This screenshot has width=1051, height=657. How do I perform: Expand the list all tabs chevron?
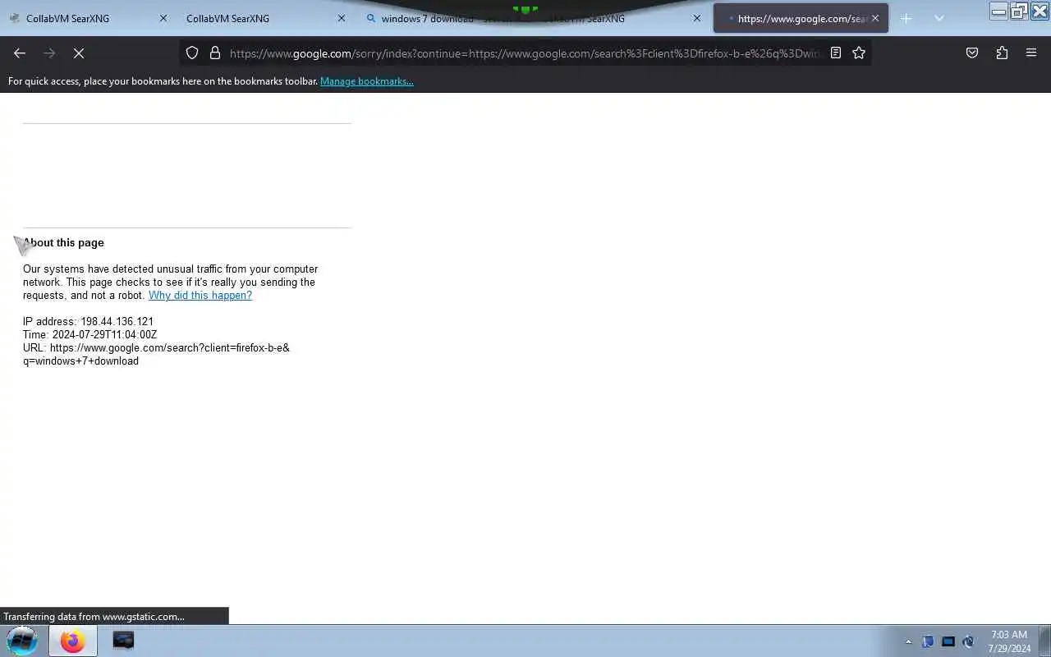939,18
